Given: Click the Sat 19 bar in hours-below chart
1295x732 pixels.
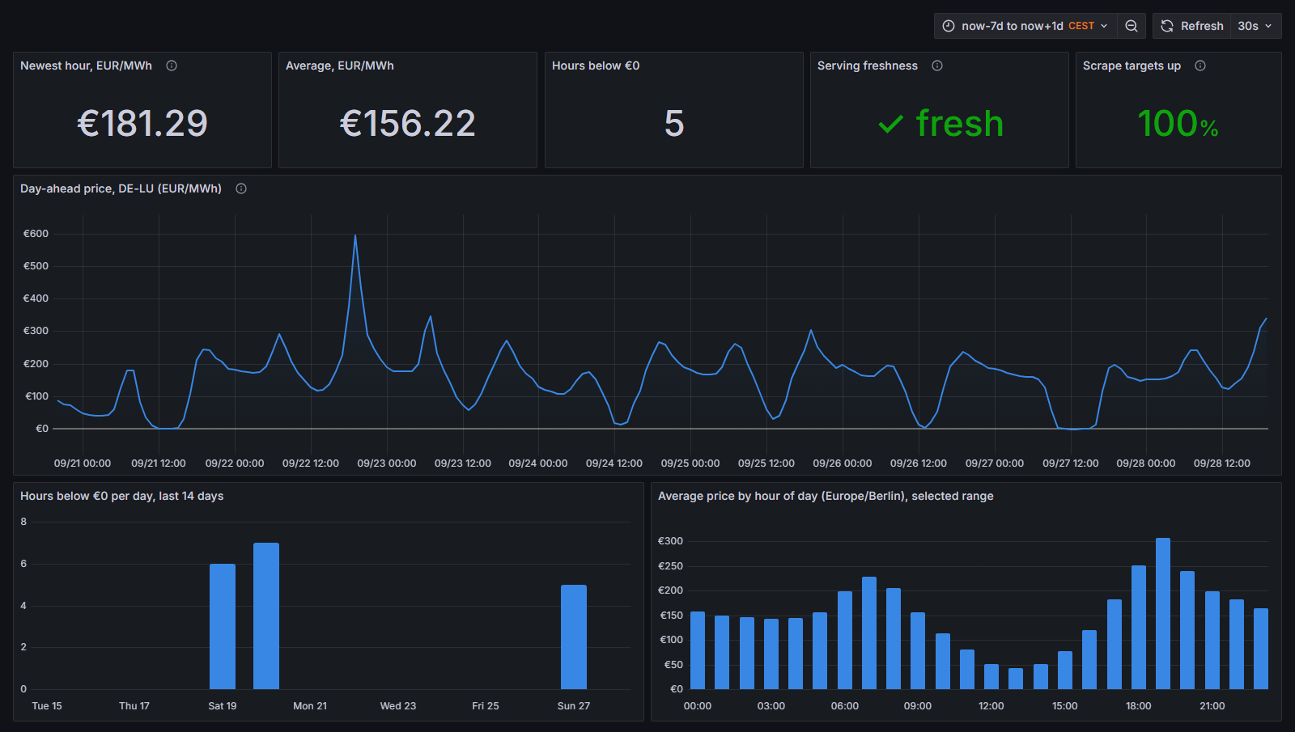Looking at the screenshot, I should [223, 627].
